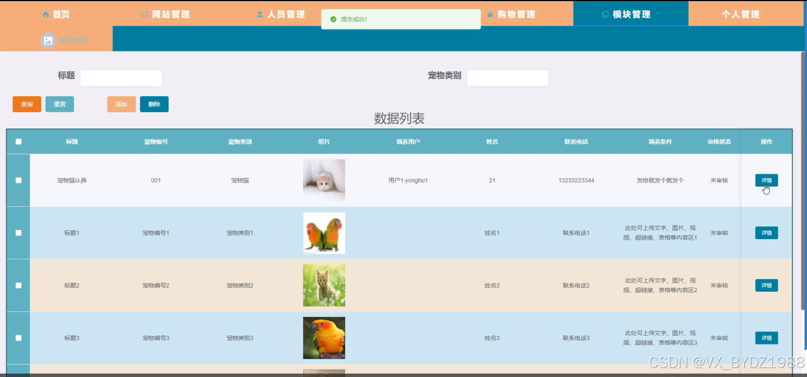The width and height of the screenshot is (807, 377).
Task: Click the 姓名 column header
Action: [x=492, y=142]
